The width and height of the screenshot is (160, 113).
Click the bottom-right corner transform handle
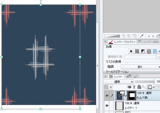(x=80, y=109)
